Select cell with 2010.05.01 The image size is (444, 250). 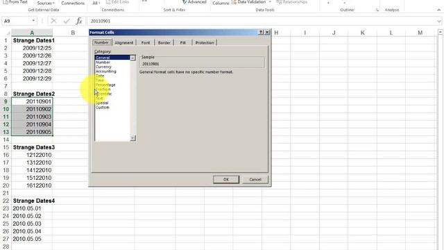(32, 208)
